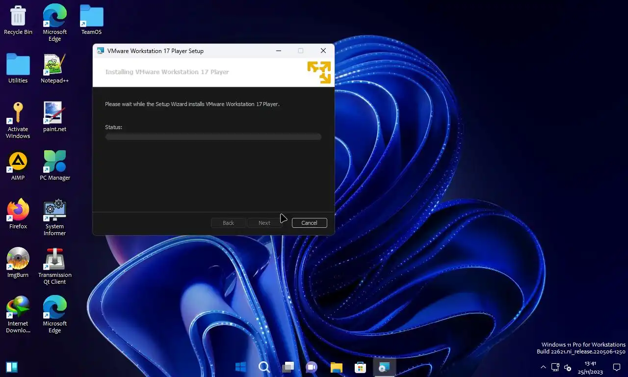Select the AIMP desktop shortcut
The height and width of the screenshot is (377, 628).
coord(18,165)
